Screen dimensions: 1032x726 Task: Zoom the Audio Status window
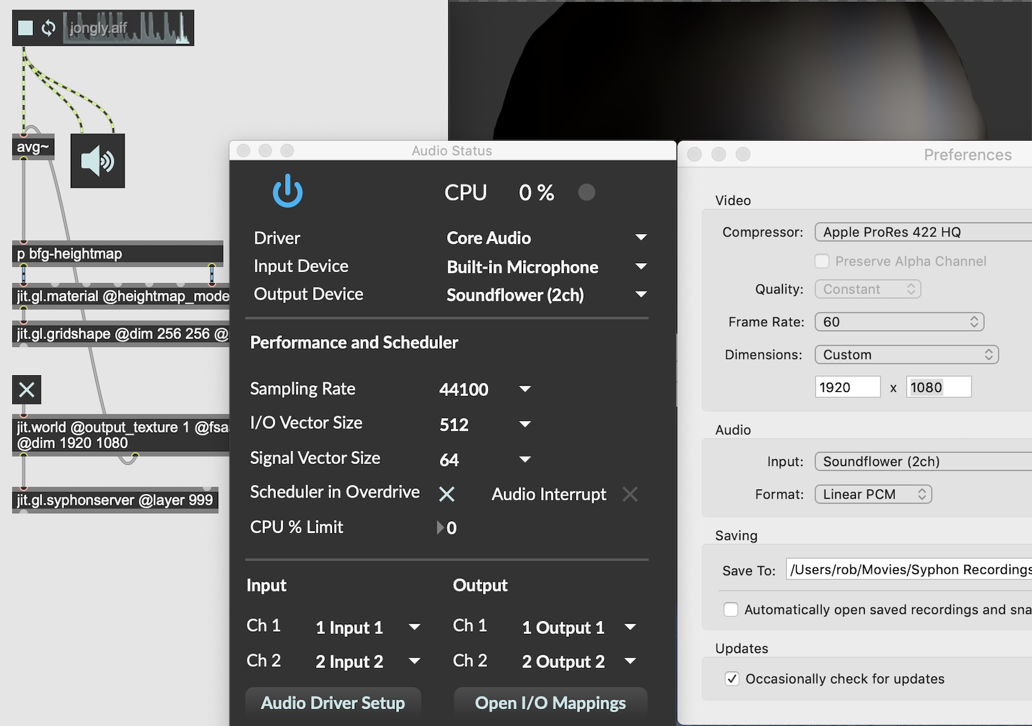coord(287,150)
